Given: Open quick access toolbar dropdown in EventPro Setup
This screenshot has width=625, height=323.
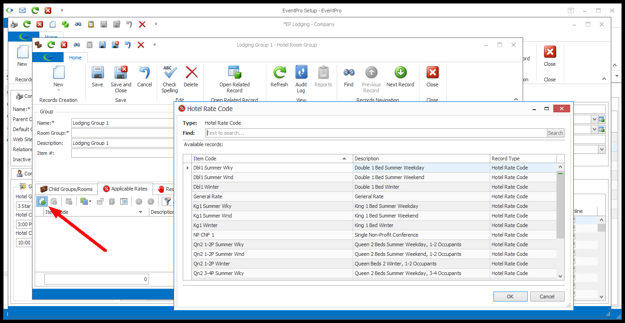Looking at the screenshot, I should (62, 10).
